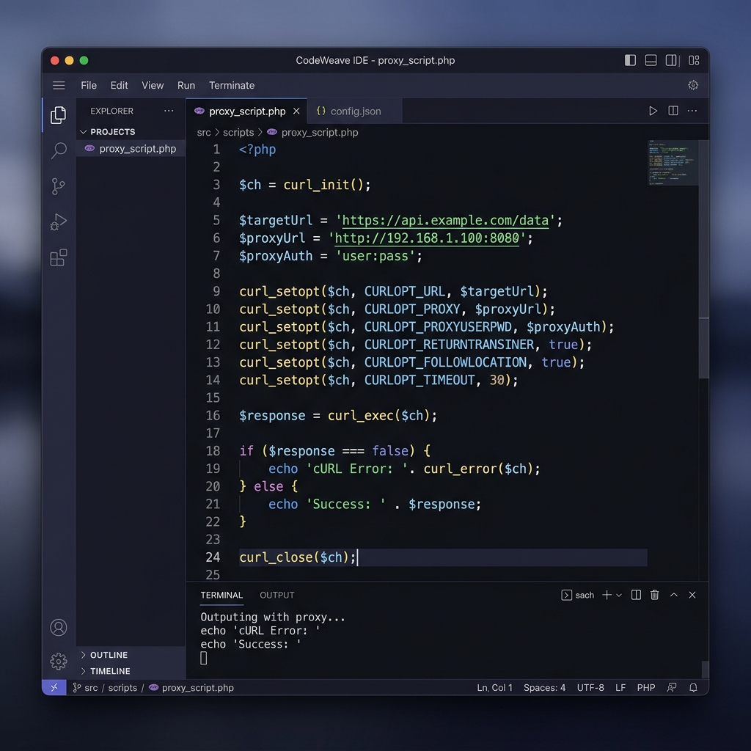Change encoding via UTF-8
This screenshot has width=751, height=751.
pyautogui.click(x=590, y=688)
